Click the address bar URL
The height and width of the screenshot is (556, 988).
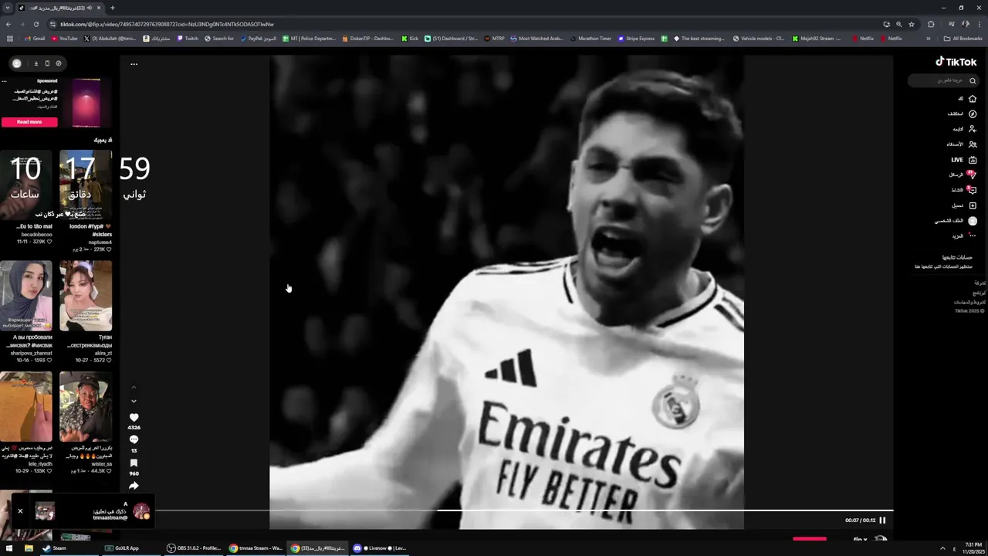click(167, 24)
